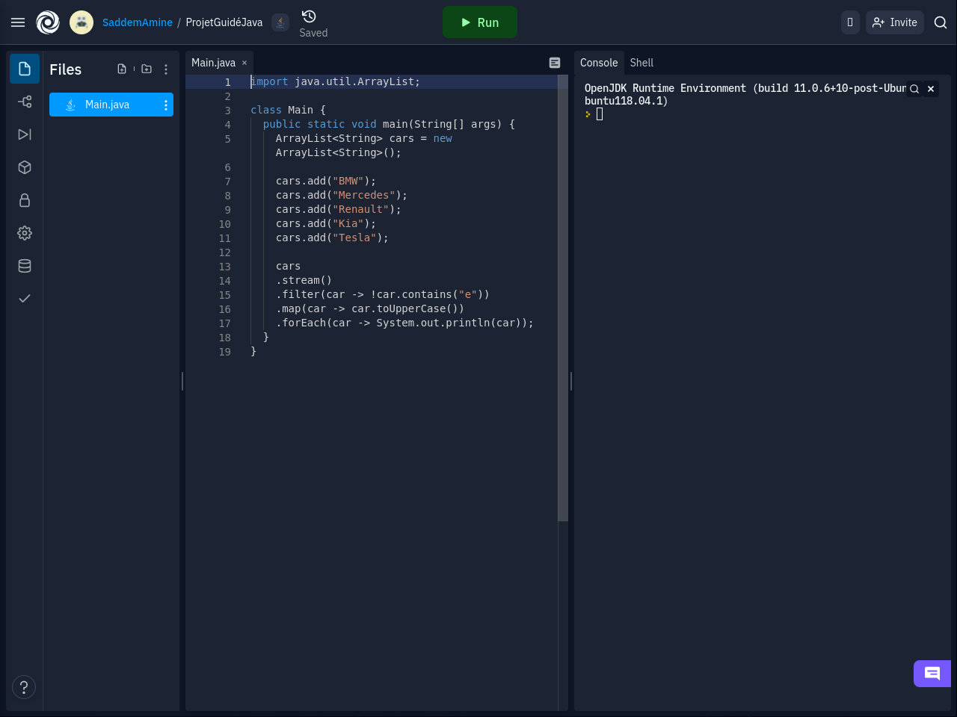Open the Database sidebar icon

tap(25, 266)
